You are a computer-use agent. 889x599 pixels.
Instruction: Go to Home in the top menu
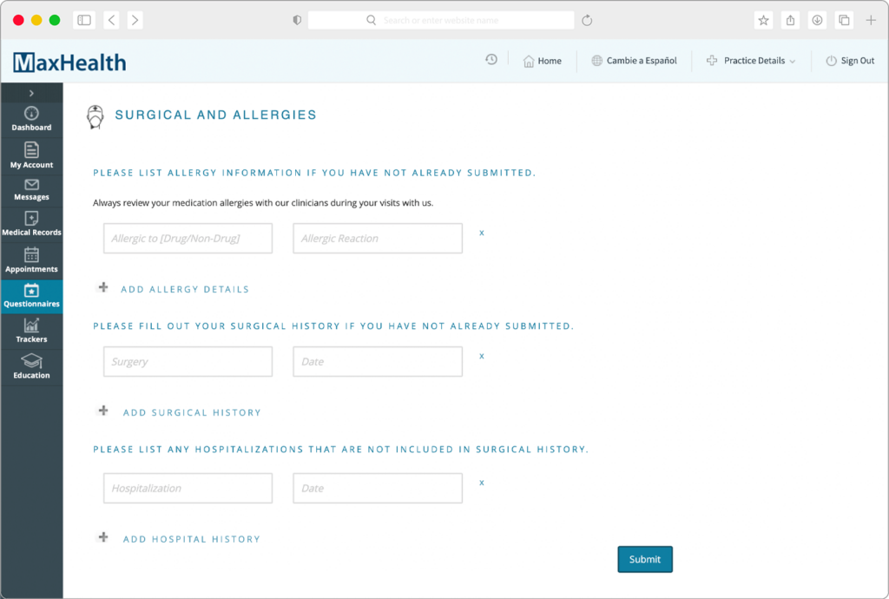pyautogui.click(x=543, y=61)
